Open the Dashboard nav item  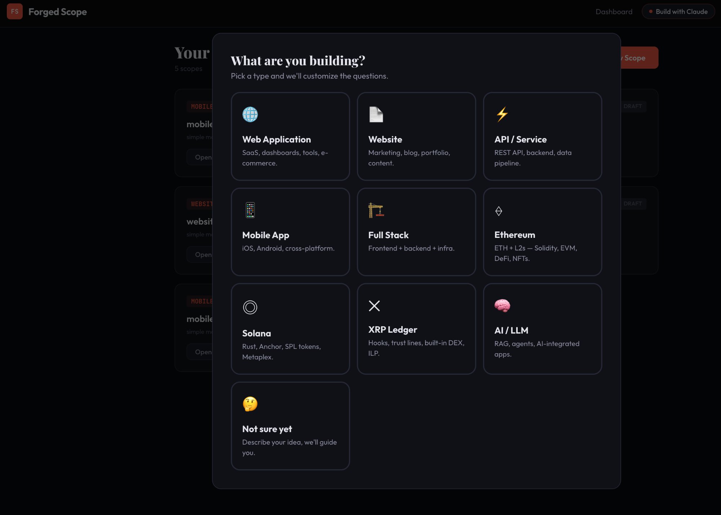(614, 12)
